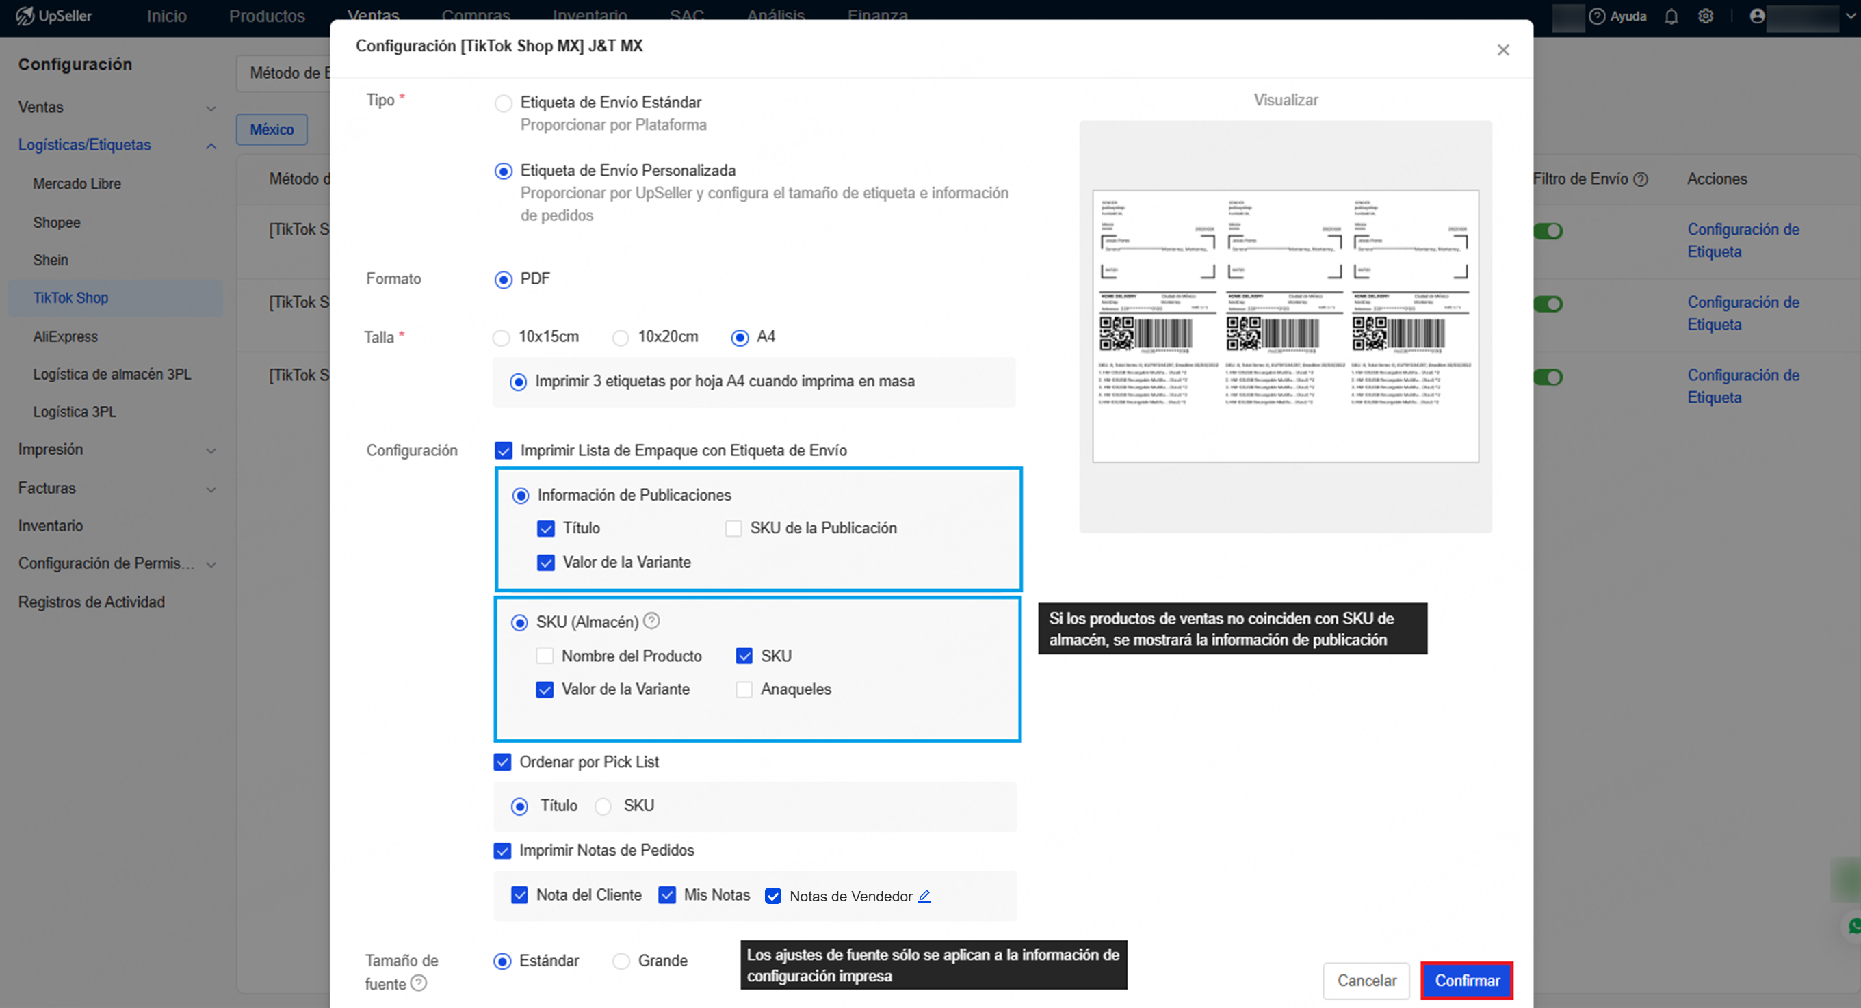Toggle Imprimir Lista de Empaque con Etiqueta

504,451
